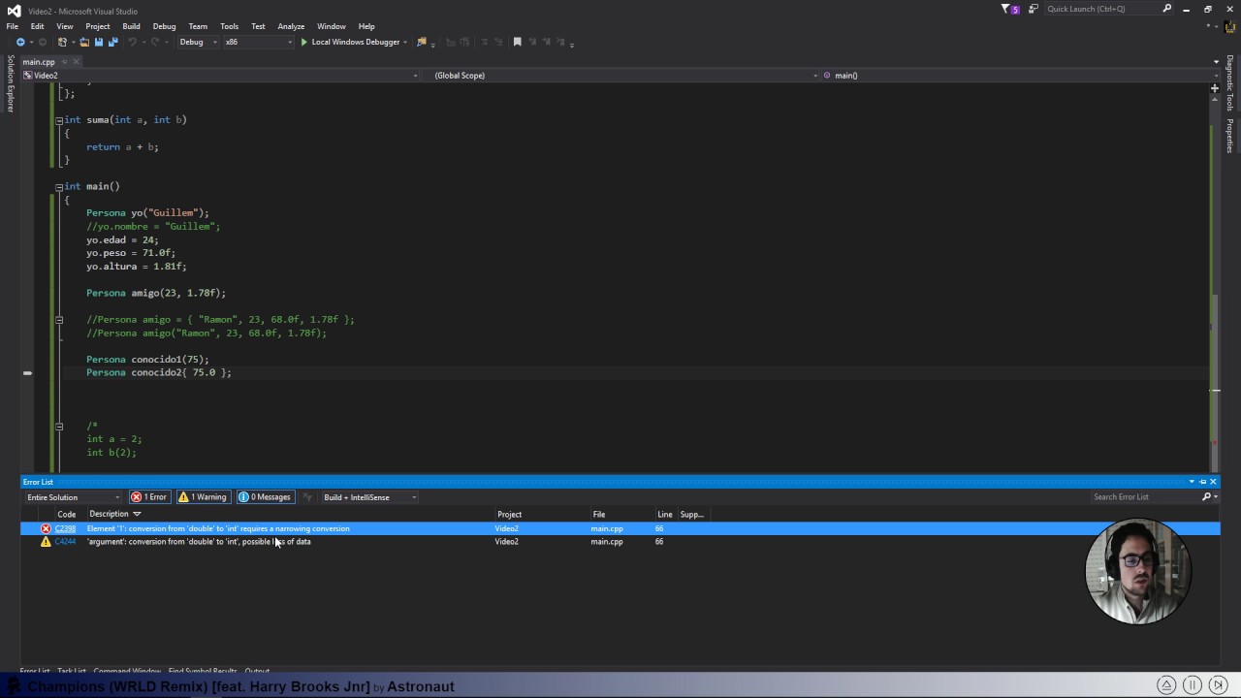
Task: Toggle the 1 Warning filter button
Action: 203,497
